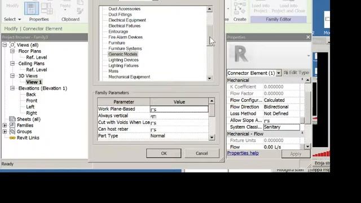361x203 pixels.
Task: Click the Modify tool in ribbon
Action: 12,6
